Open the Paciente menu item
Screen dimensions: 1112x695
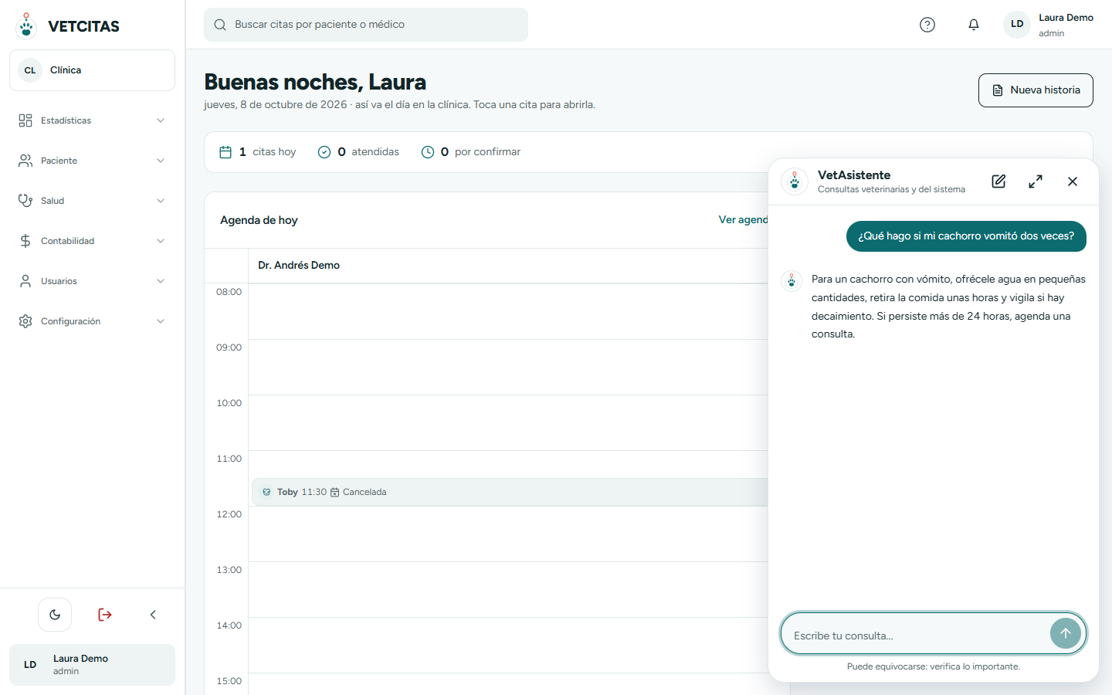[x=92, y=161]
